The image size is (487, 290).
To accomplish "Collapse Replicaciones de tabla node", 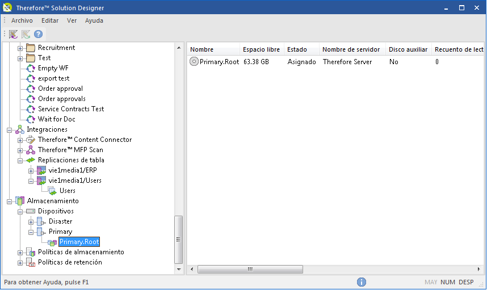I will pyautogui.click(x=20, y=161).
